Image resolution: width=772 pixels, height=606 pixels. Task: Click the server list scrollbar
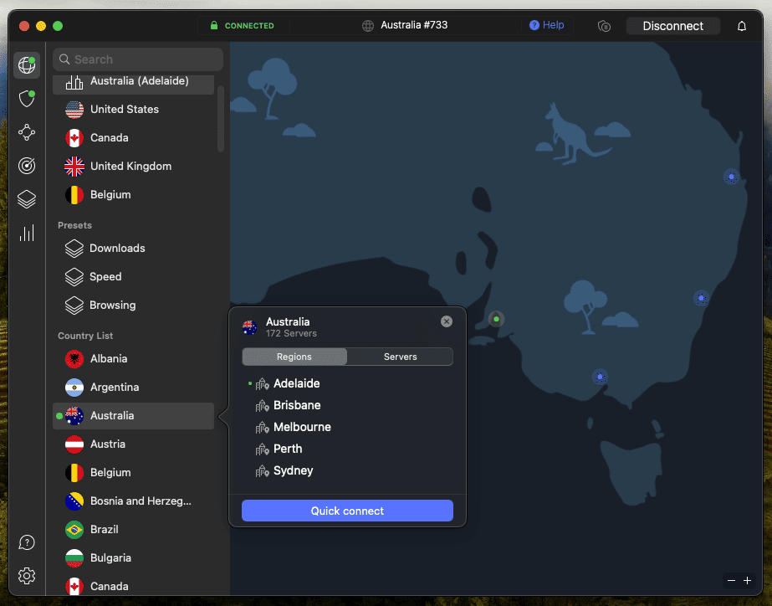coord(221,118)
